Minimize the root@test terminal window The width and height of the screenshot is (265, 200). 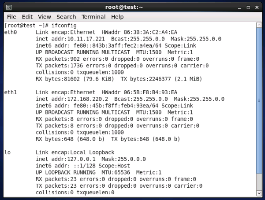pos(239,7)
